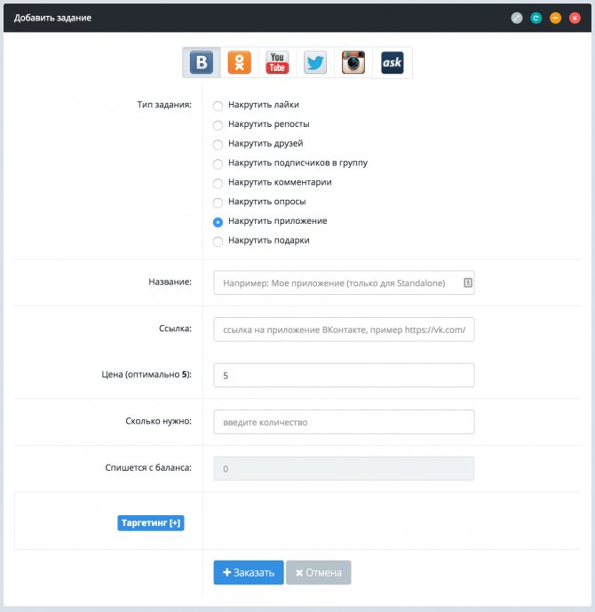
Task: Select the ask.fm network icon
Action: [393, 62]
